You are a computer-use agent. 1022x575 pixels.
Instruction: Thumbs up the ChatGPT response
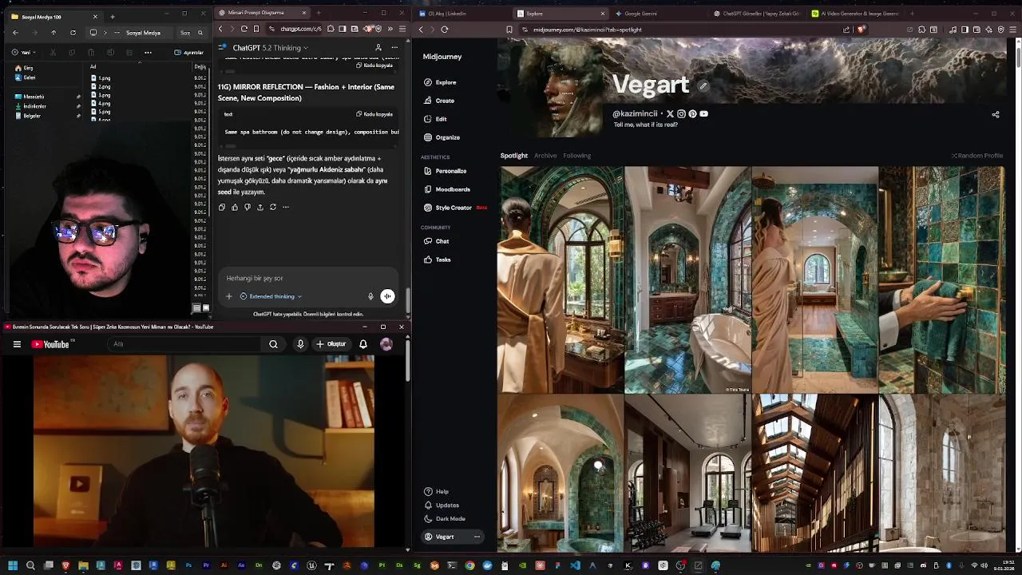(x=235, y=207)
